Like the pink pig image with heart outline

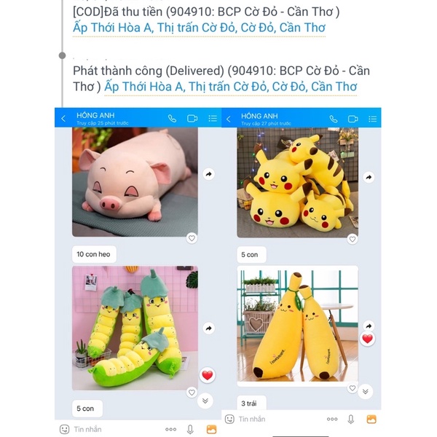192,238
